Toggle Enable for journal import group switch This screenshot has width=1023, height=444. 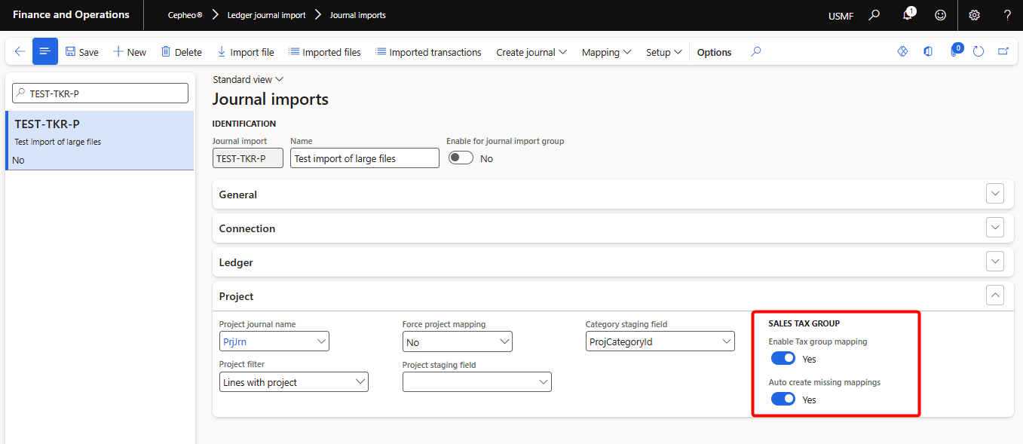pos(461,158)
